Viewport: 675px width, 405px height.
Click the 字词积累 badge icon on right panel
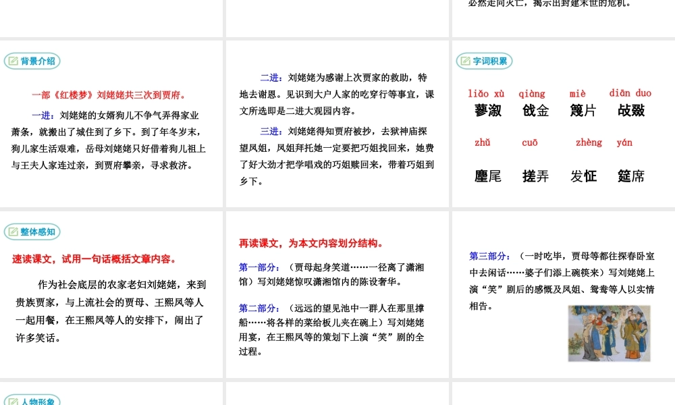tap(465, 61)
